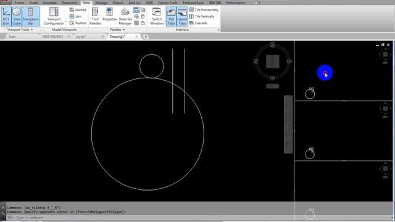This screenshot has width=395, height=222.
Task: Restore the drawing viewport window
Action: [x=383, y=45]
